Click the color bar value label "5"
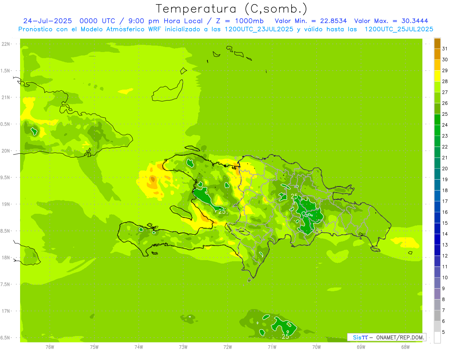Screen dimensions: 455x352 (444, 332)
